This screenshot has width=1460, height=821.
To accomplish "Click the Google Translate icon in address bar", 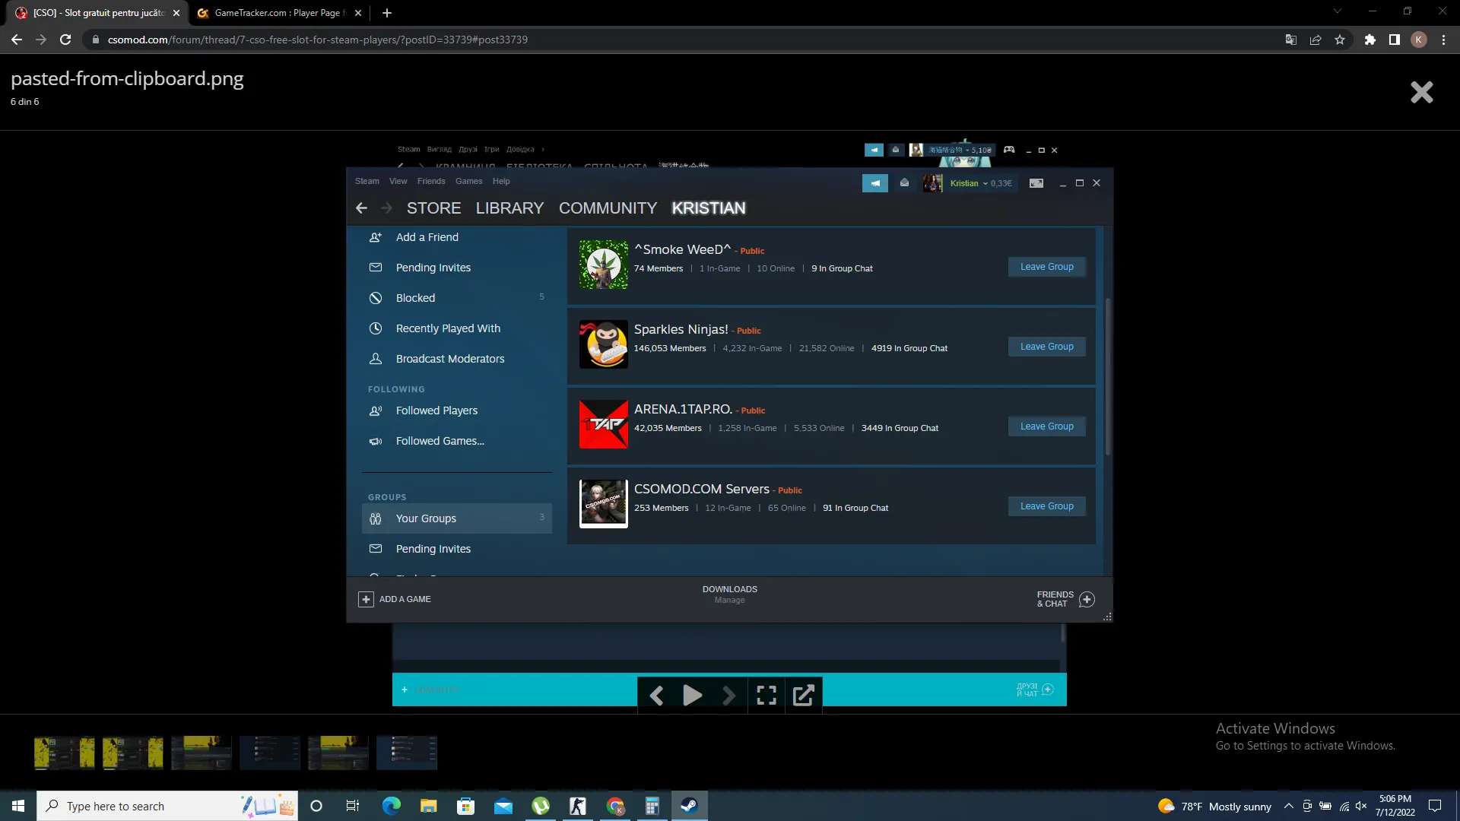I will [1290, 40].
